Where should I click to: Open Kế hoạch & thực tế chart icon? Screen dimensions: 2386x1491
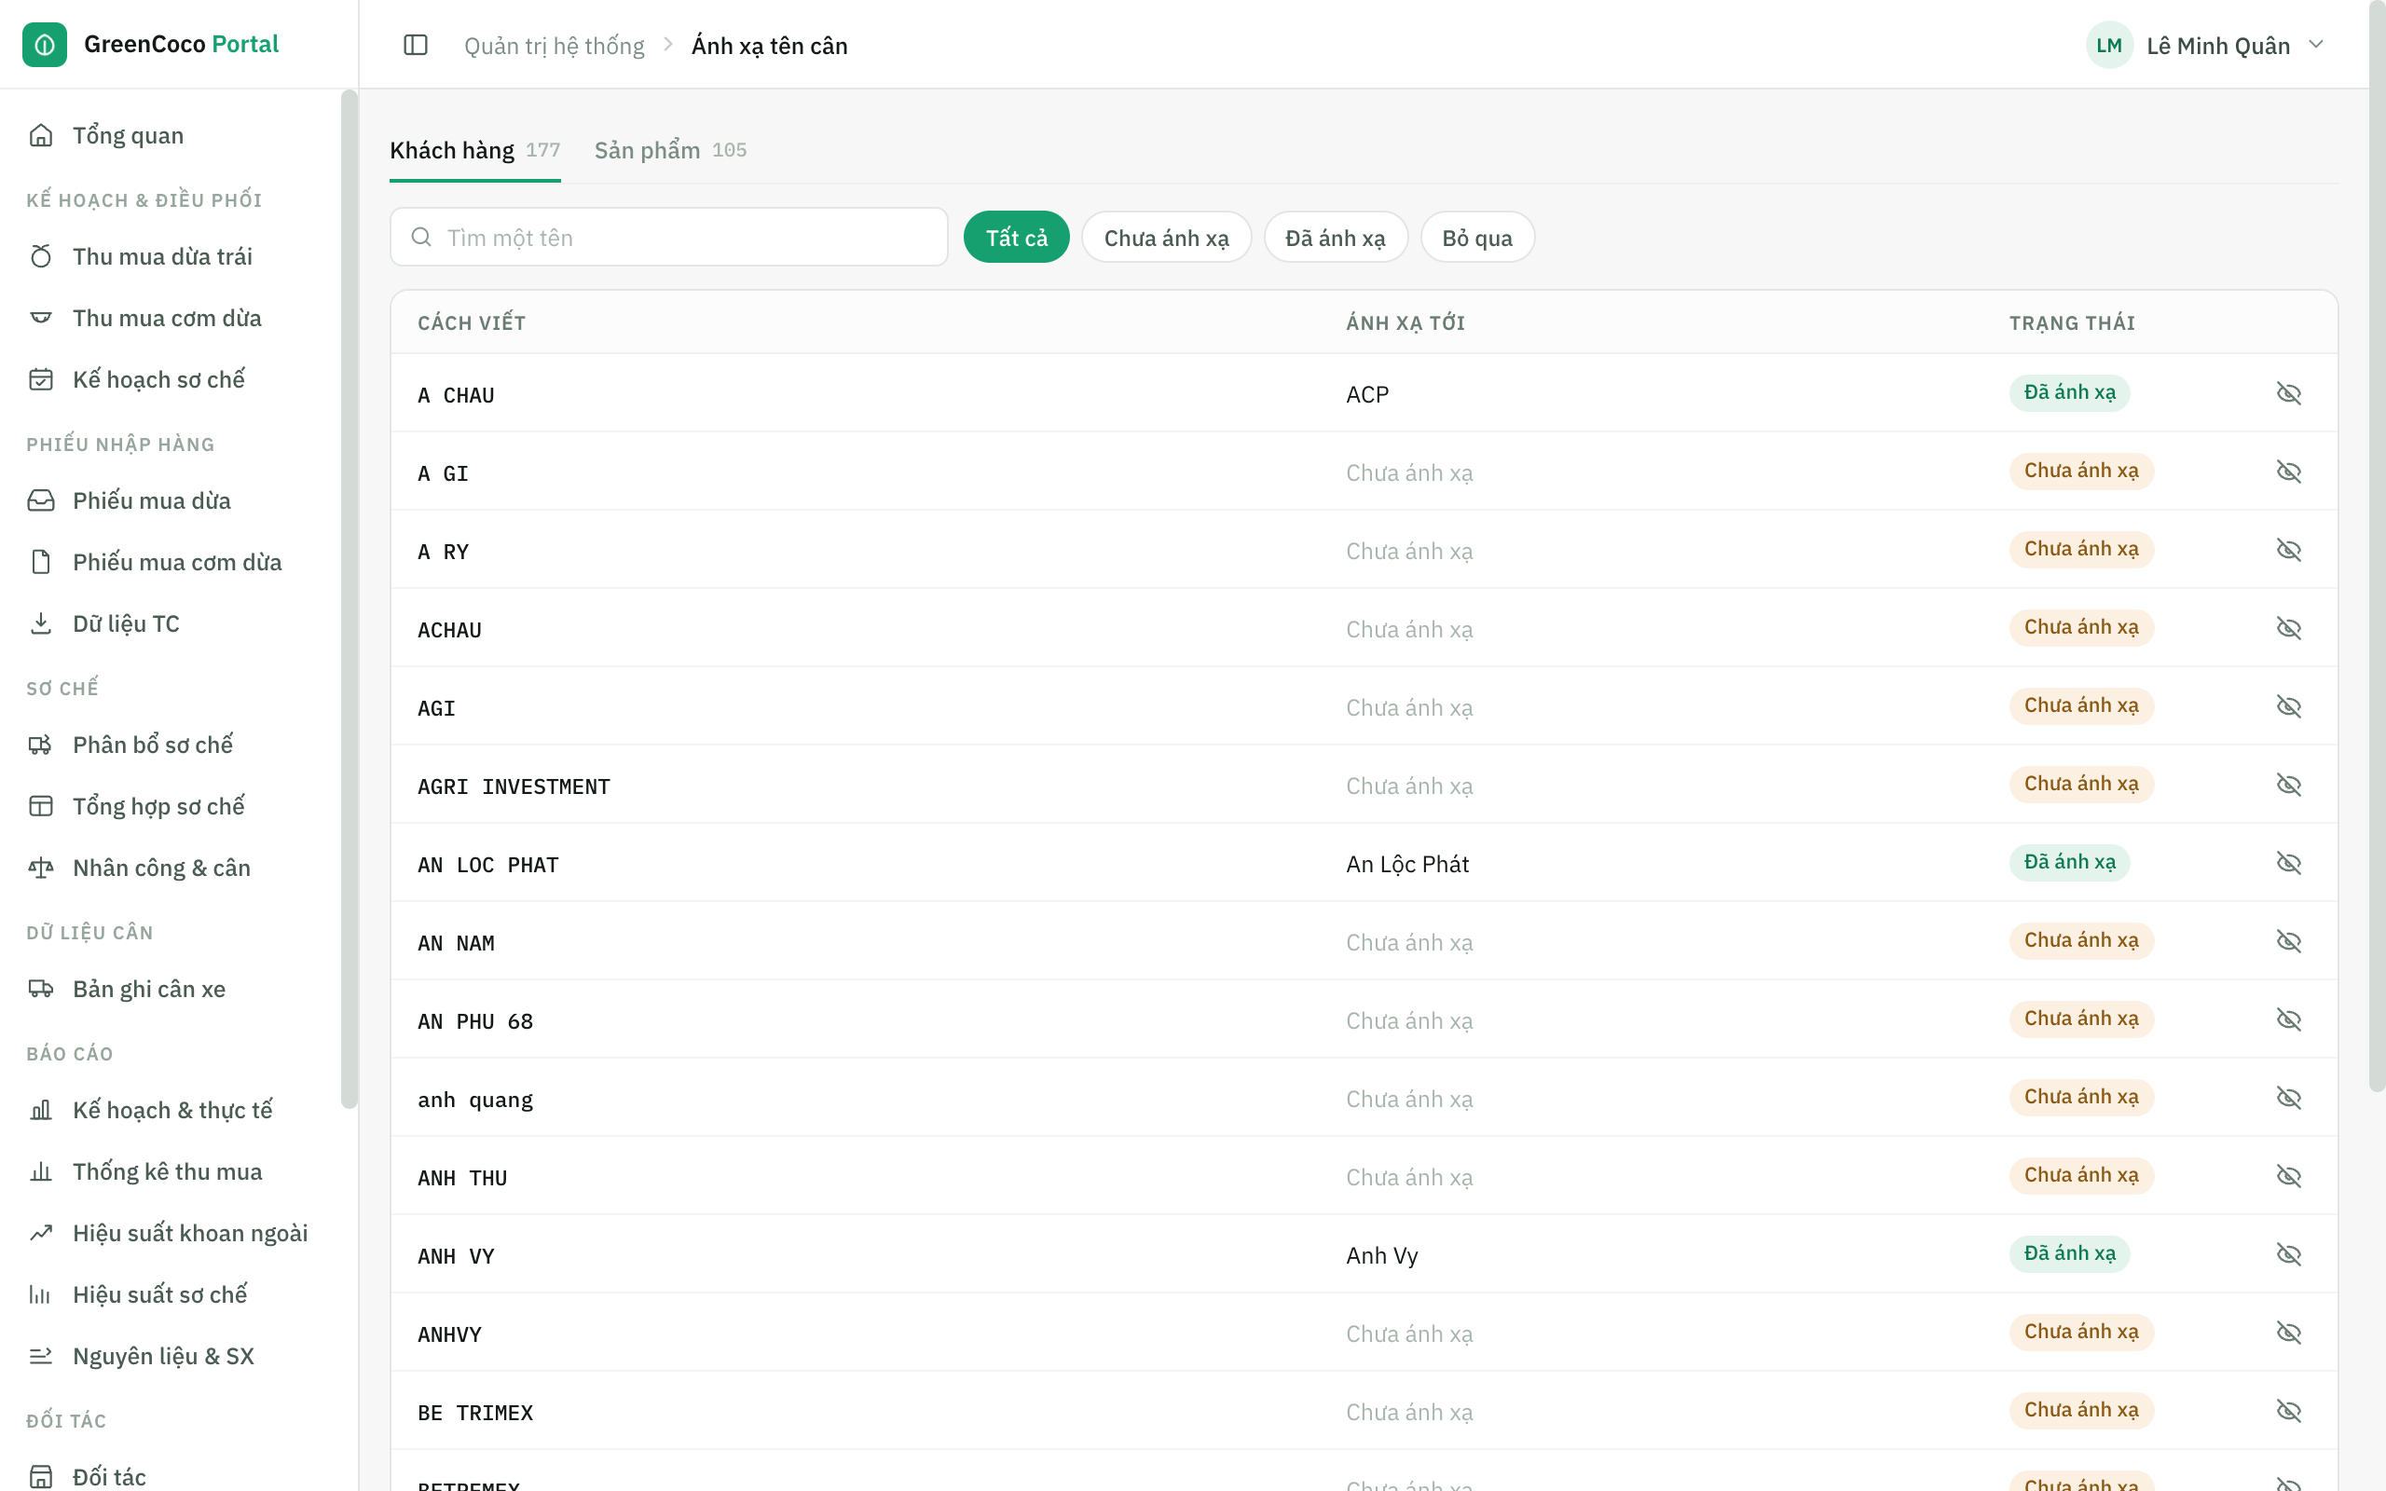(40, 1109)
